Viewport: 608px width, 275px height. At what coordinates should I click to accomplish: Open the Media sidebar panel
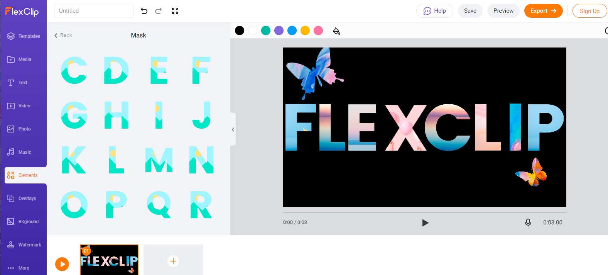click(19, 59)
